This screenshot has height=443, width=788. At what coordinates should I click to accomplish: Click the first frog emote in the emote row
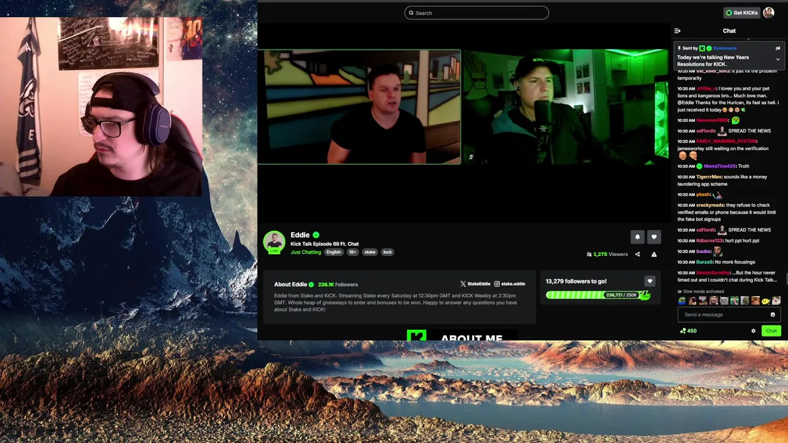click(681, 301)
